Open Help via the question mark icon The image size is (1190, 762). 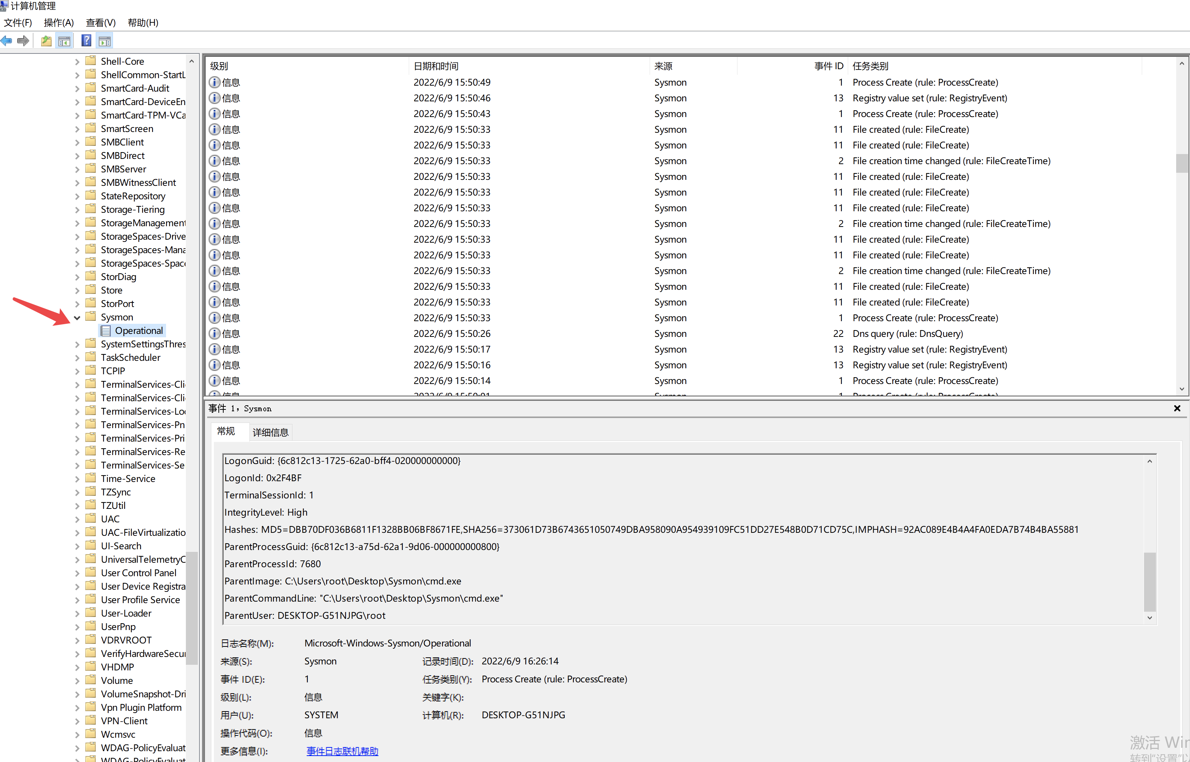[x=86, y=41]
